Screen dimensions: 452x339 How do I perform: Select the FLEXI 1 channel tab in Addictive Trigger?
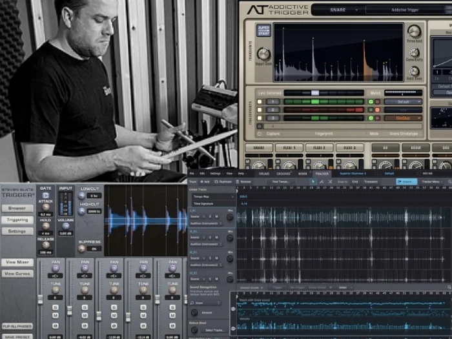[x=289, y=148]
